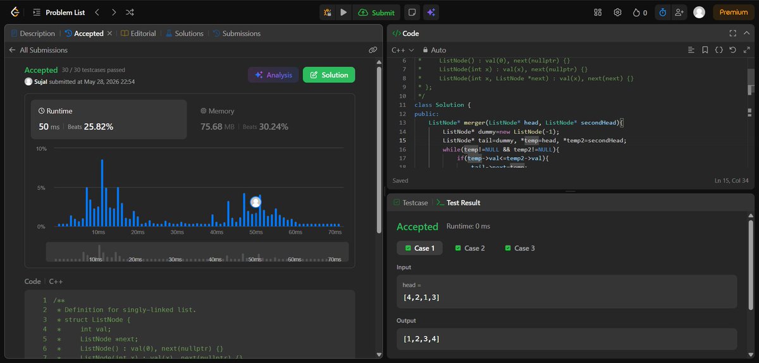Go to the previous problem arrow

pyautogui.click(x=97, y=12)
